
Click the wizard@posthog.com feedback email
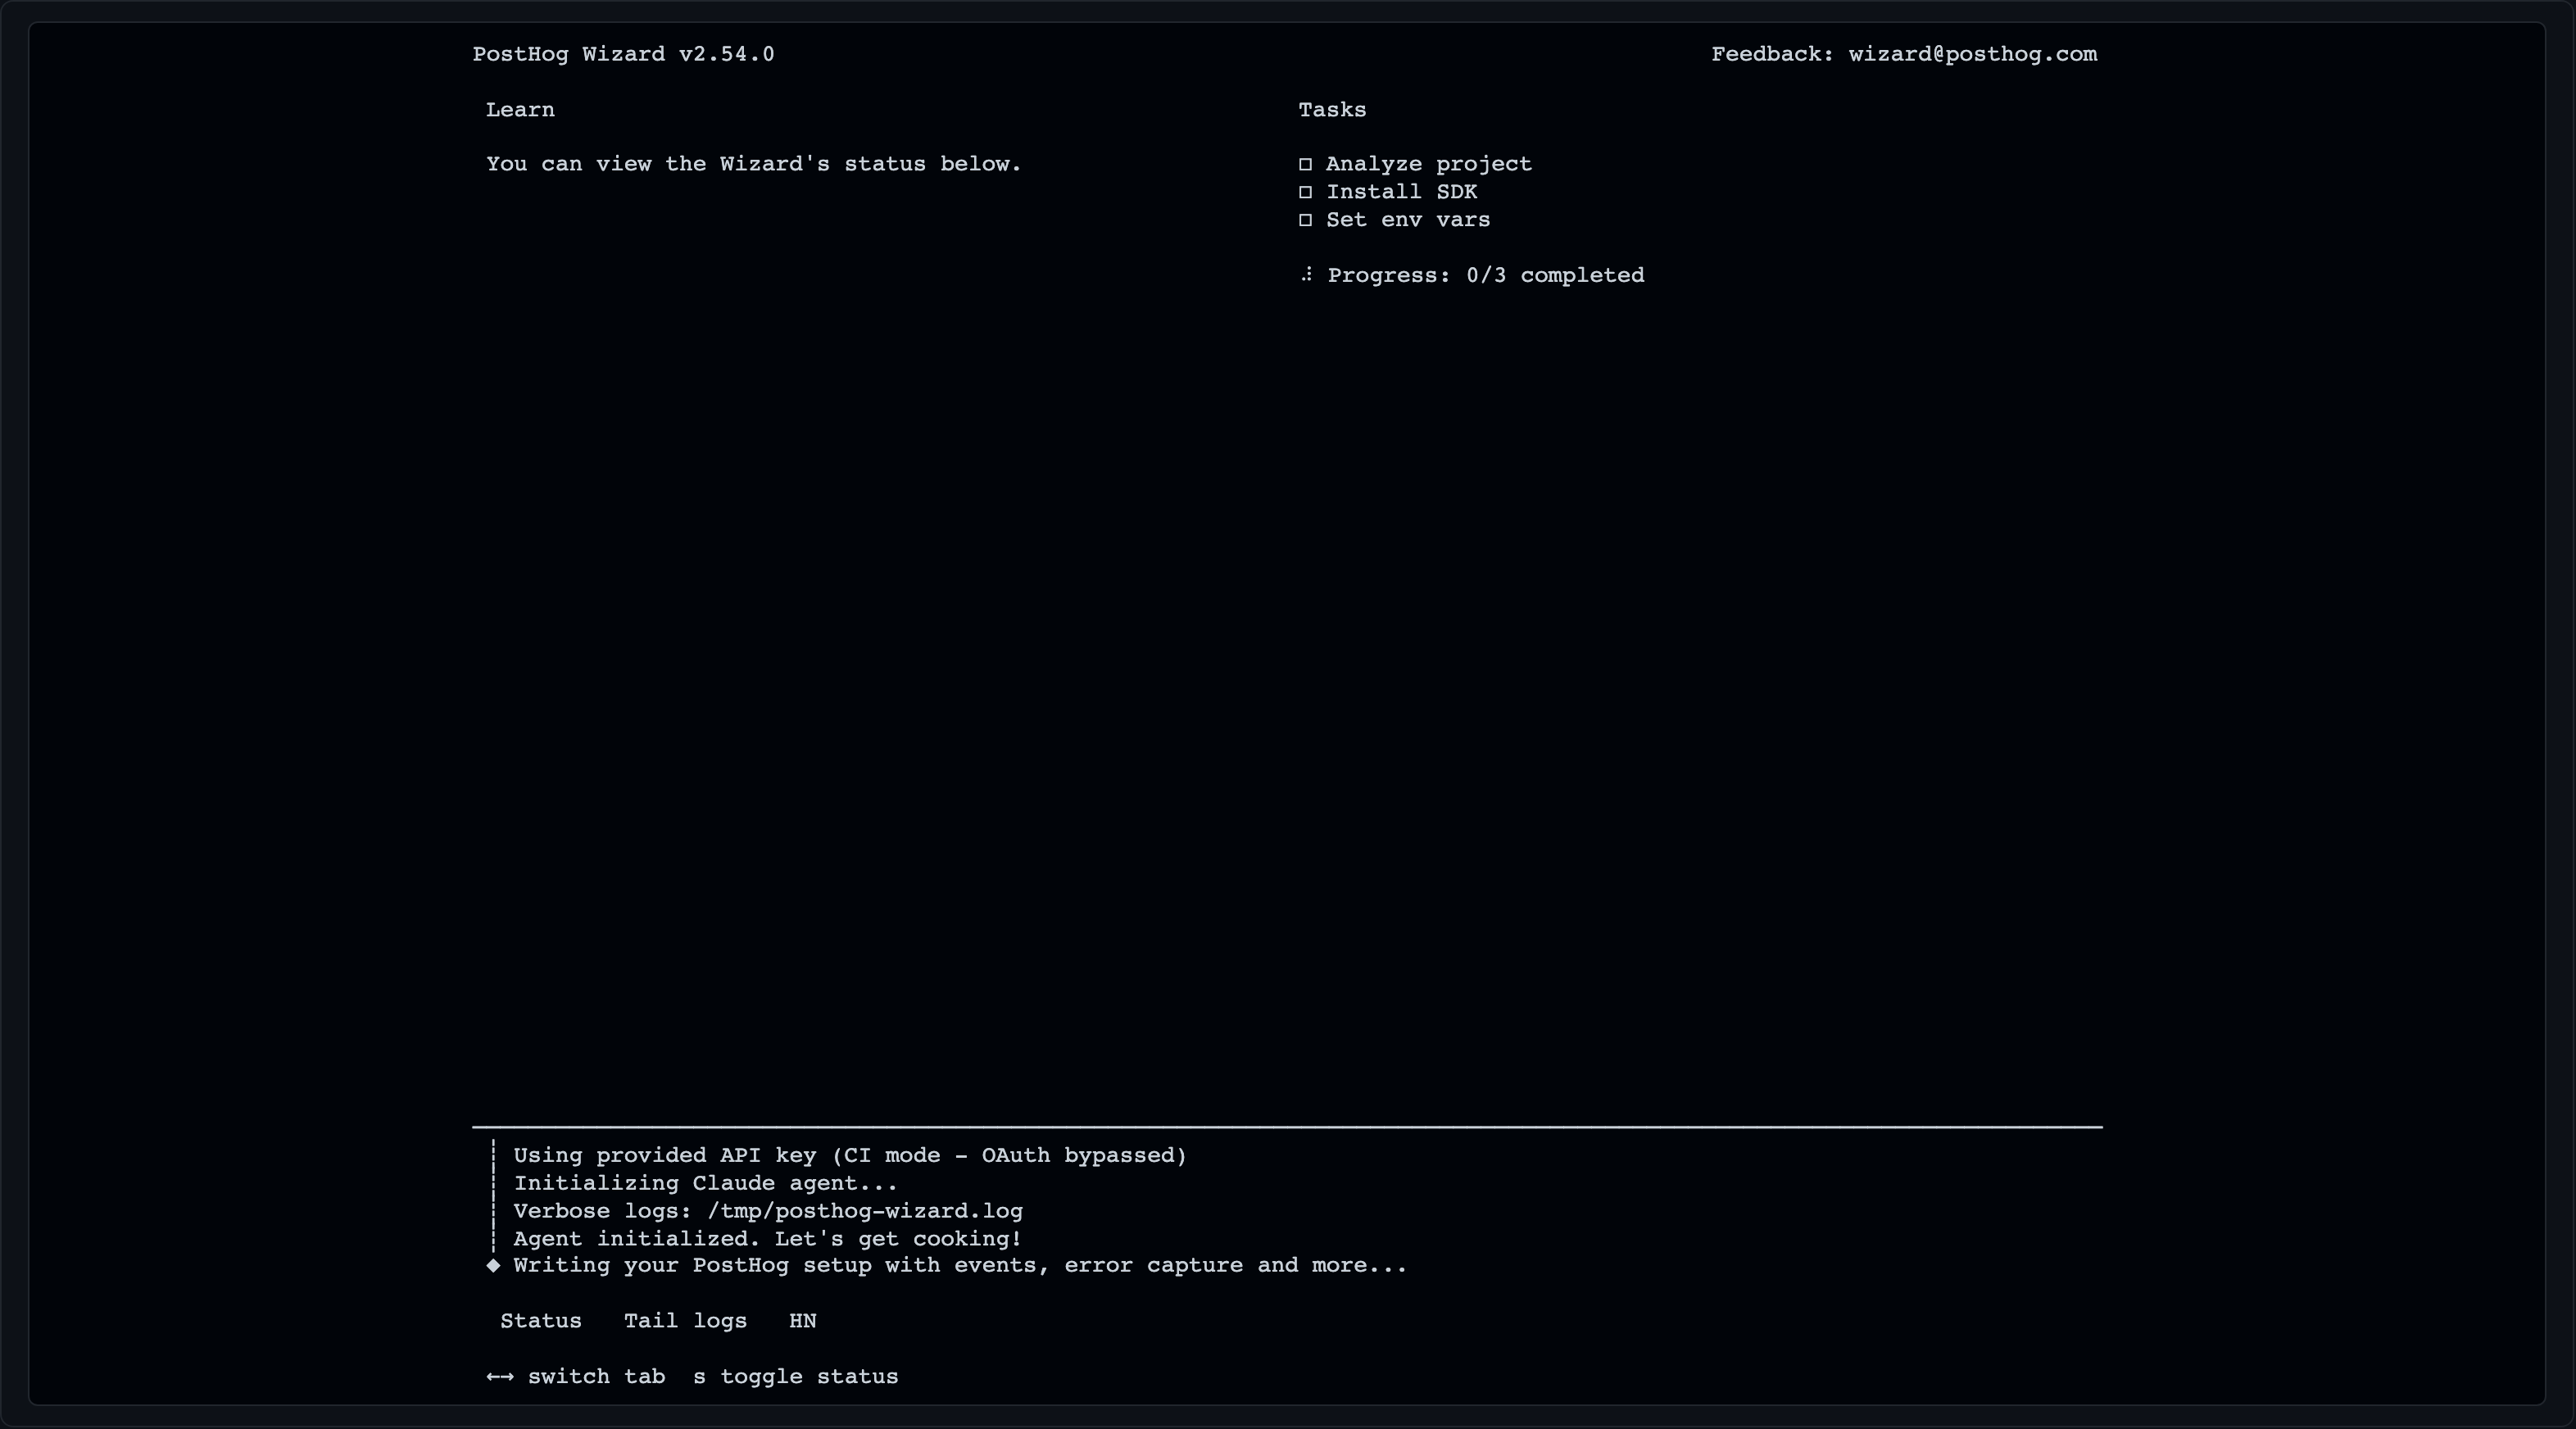1973,54
